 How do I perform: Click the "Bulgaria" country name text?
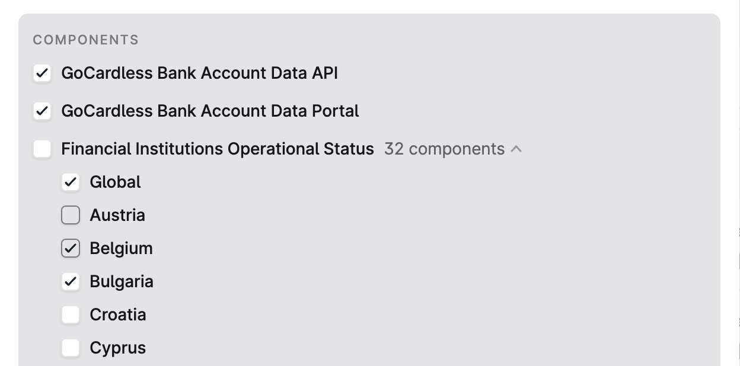[x=122, y=282]
